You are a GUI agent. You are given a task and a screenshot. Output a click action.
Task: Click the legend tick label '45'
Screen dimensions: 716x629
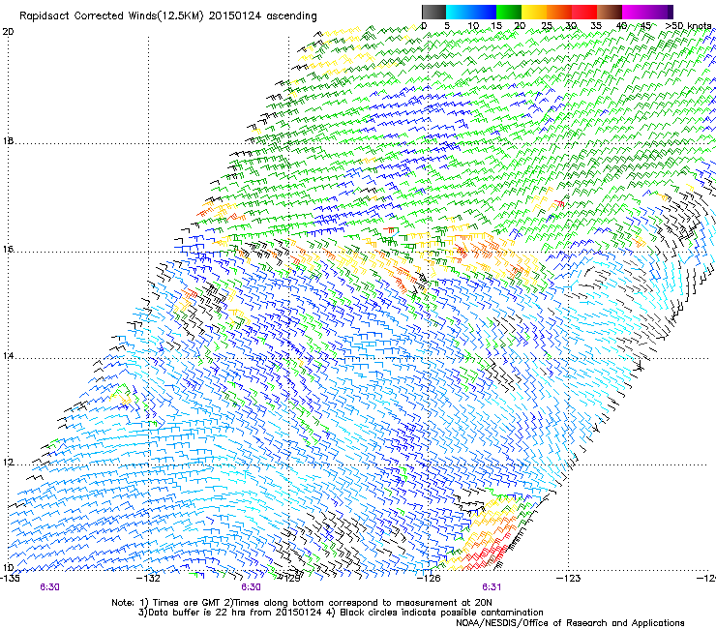[645, 26]
